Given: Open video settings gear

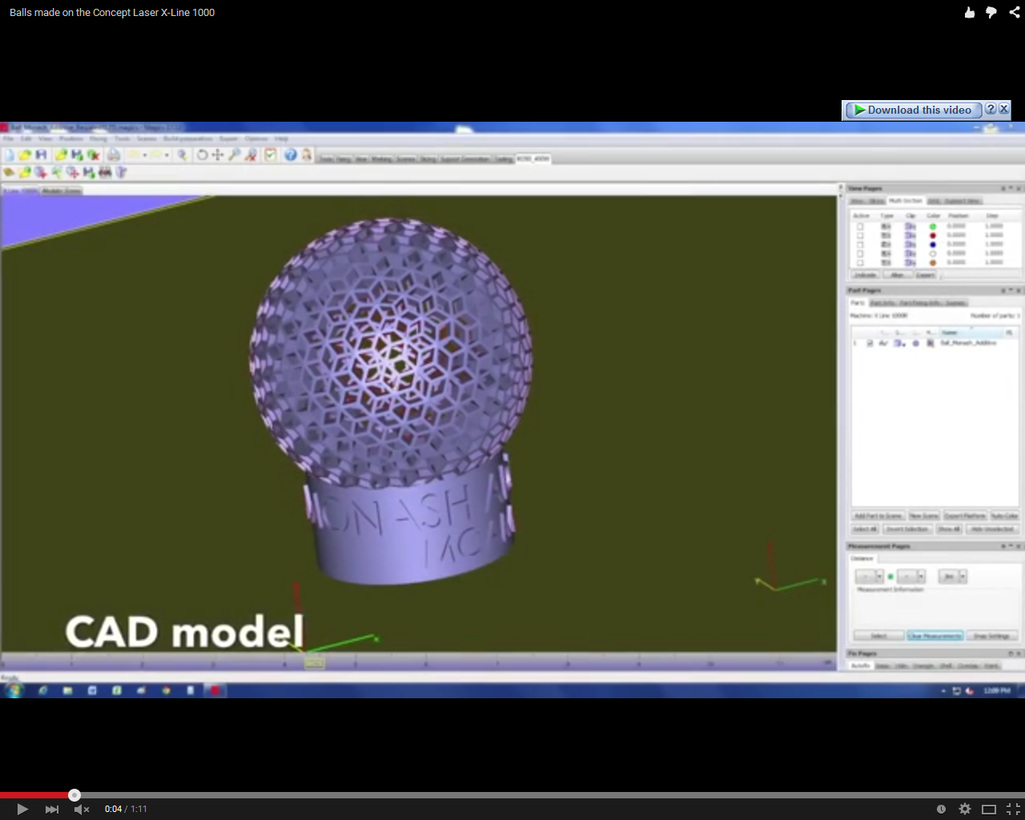Looking at the screenshot, I should [x=965, y=809].
